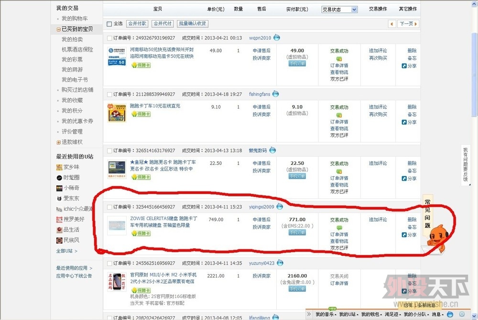Go to 下一页

tap(409, 24)
